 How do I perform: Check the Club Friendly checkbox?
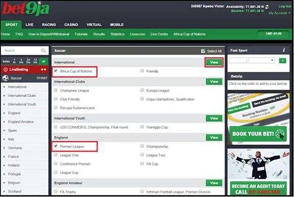(56, 99)
